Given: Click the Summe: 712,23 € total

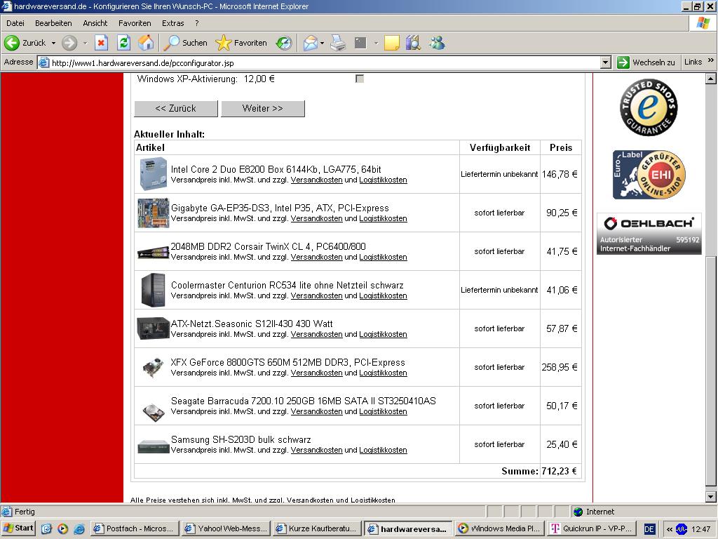Looking at the screenshot, I should [x=539, y=471].
